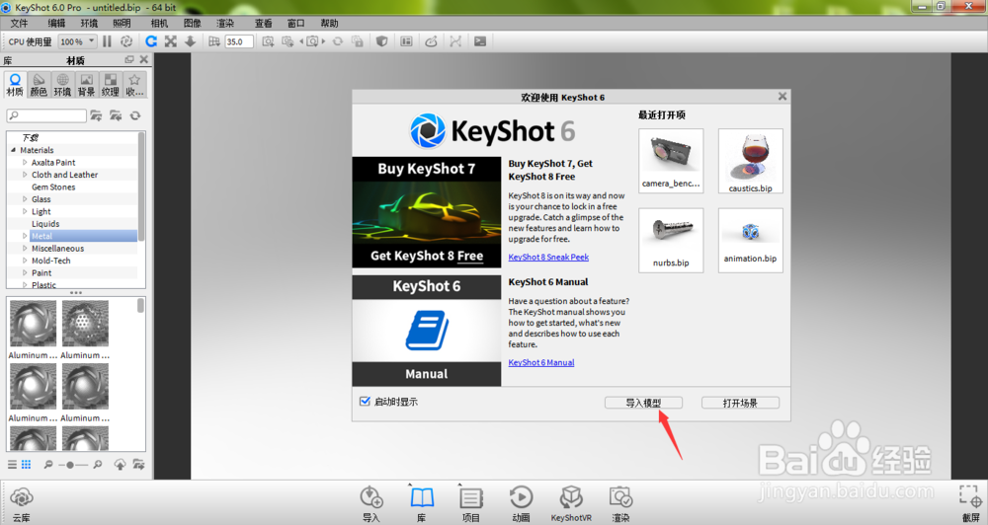Open the KeyShot 8 Sneak Peek link

[548, 257]
